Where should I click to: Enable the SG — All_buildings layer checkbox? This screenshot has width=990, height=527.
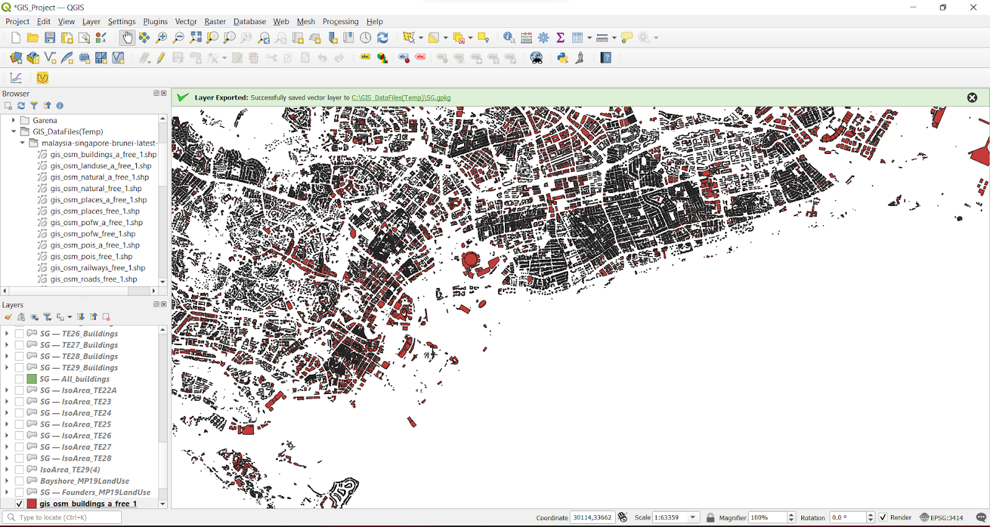(x=19, y=379)
